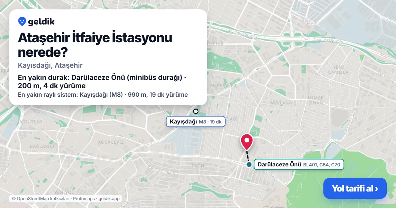Image resolution: width=396 pixels, height=208 pixels.
Task: Click the geldik smiley pin logo icon
Action: pos(22,21)
